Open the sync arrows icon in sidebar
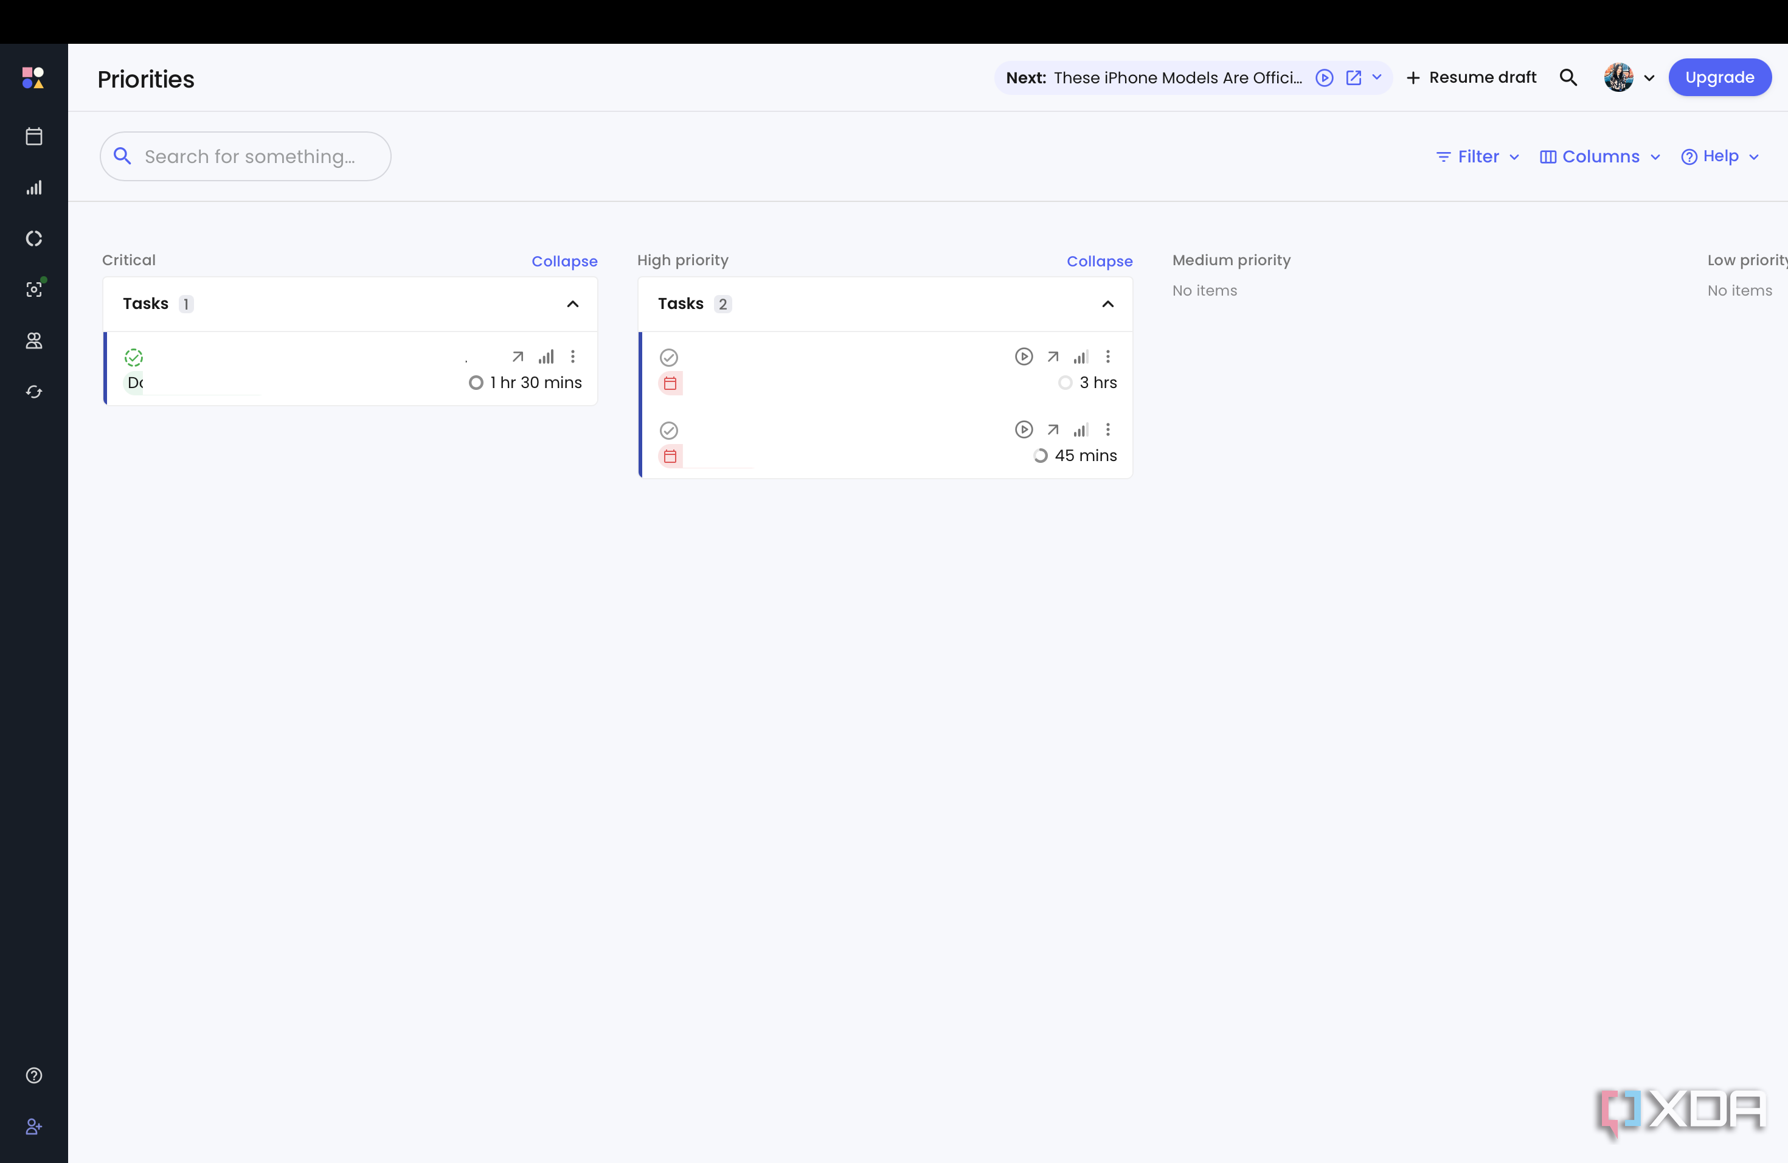This screenshot has width=1788, height=1163. pos(34,392)
